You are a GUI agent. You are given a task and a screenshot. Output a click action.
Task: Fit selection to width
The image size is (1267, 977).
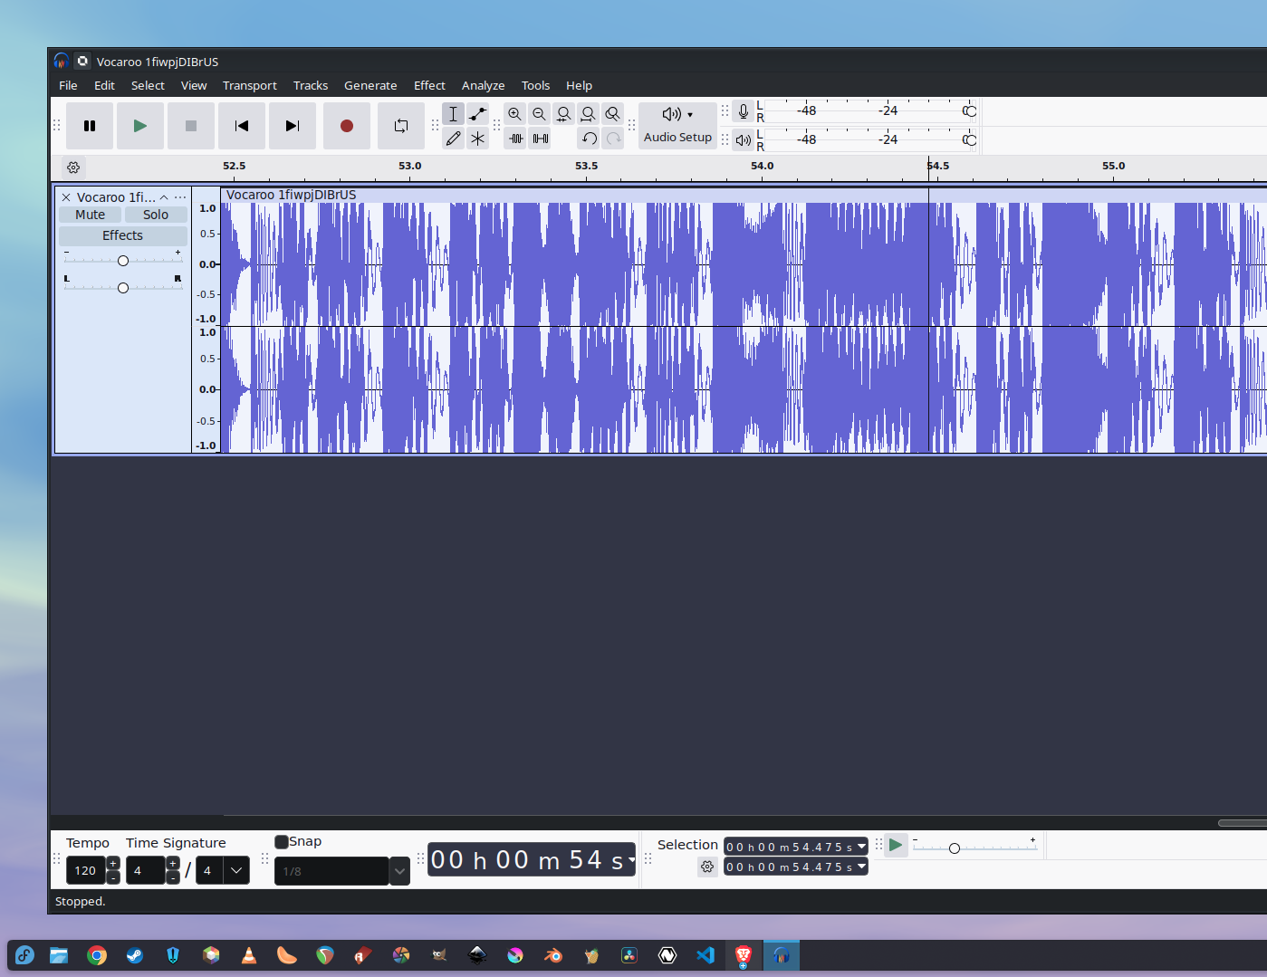(564, 114)
